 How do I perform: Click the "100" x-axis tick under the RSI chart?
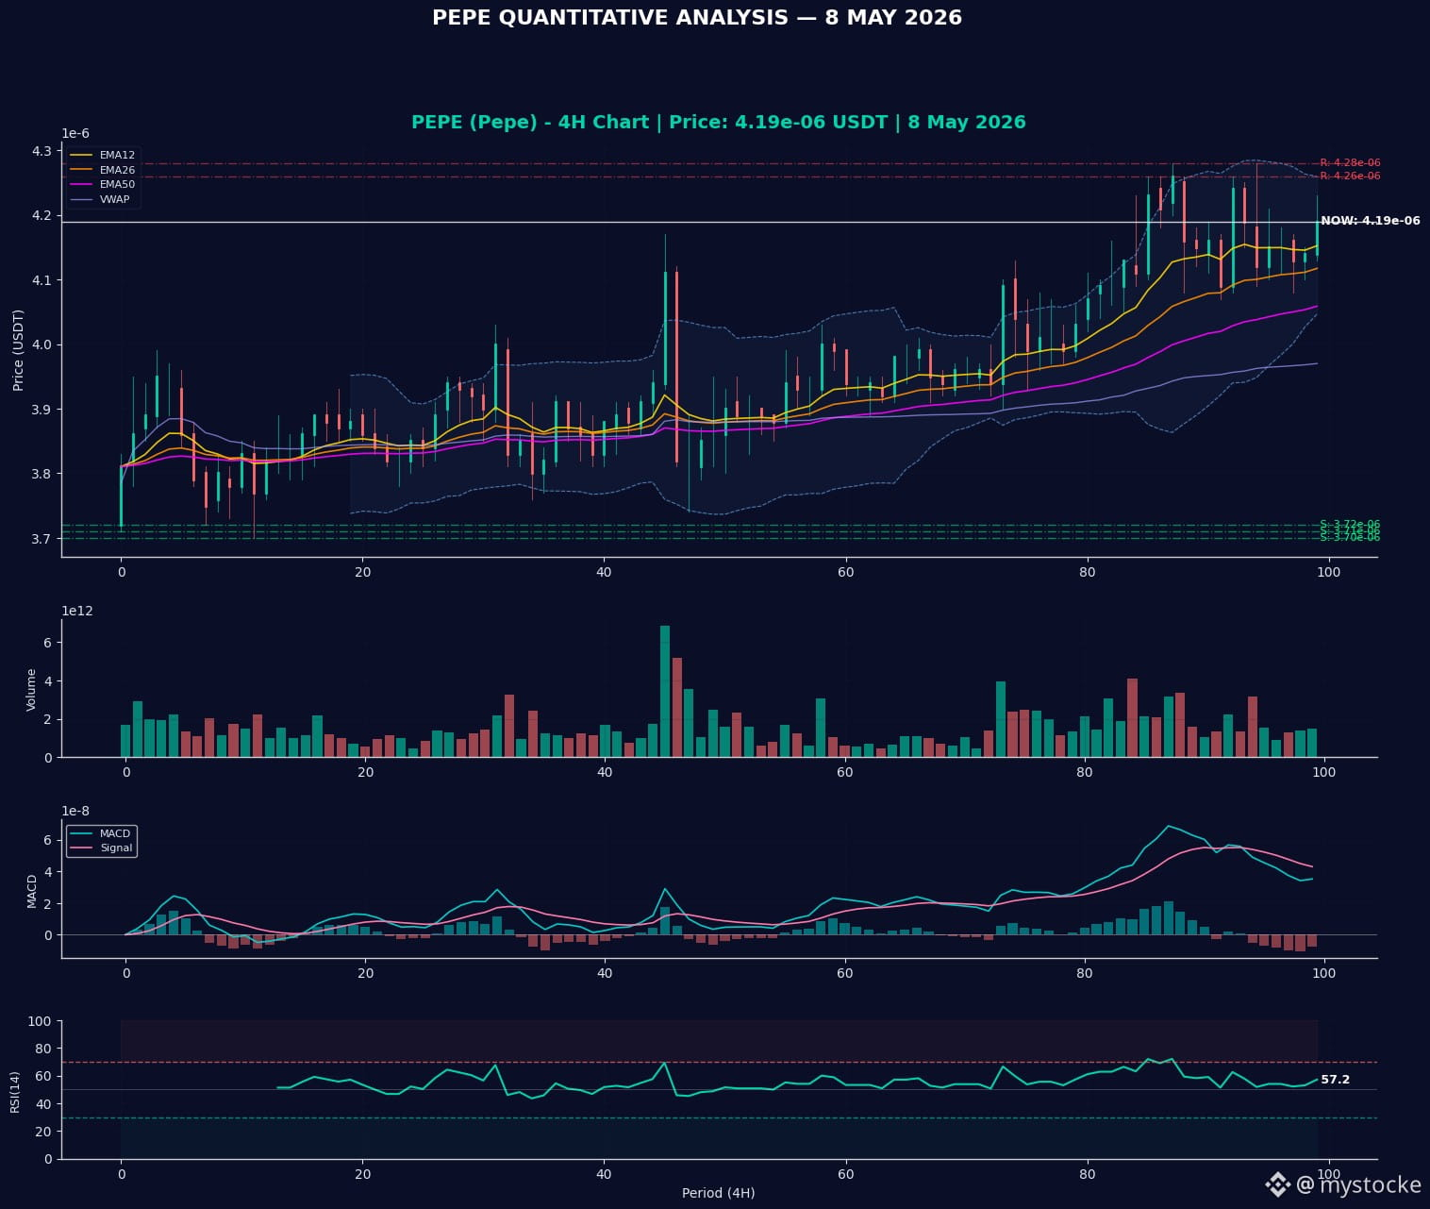(1328, 1174)
